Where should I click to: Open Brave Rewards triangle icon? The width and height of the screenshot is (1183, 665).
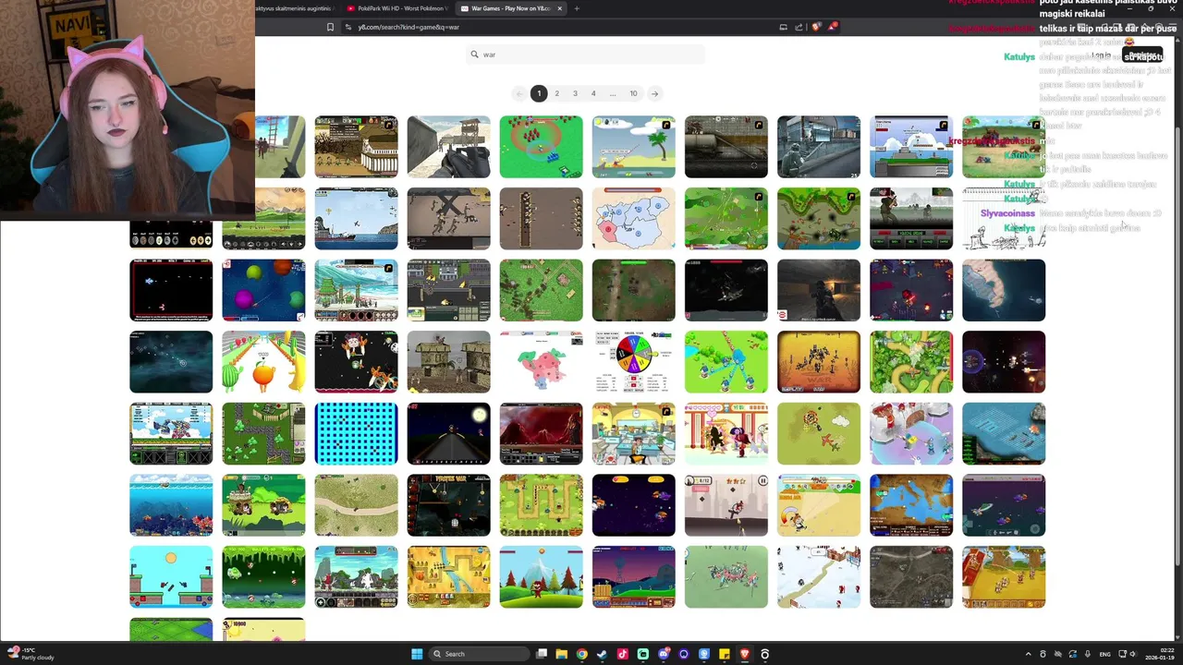pyautogui.click(x=832, y=27)
